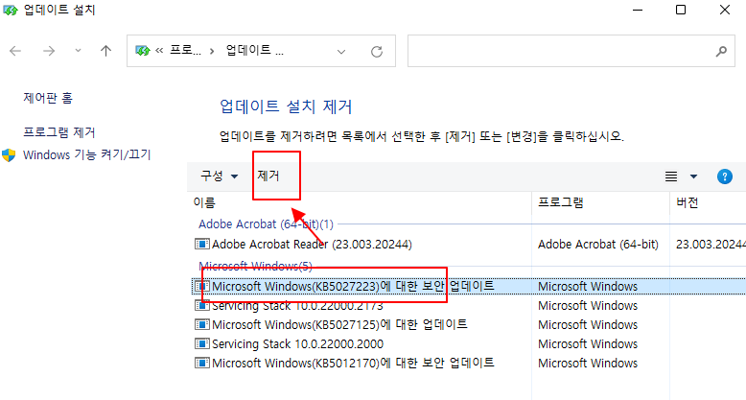Click the window title bar update icon
746x400 pixels.
pyautogui.click(x=11, y=10)
